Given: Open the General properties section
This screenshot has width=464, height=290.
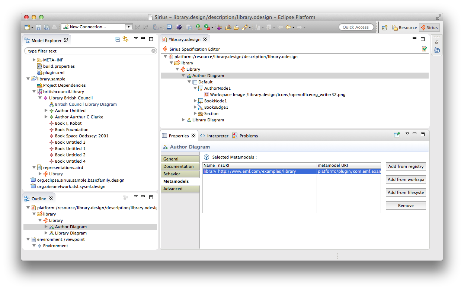Looking at the screenshot, I should point(180,159).
